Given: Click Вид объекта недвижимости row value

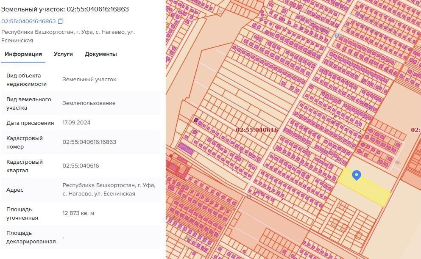Looking at the screenshot, I should click(x=89, y=80).
